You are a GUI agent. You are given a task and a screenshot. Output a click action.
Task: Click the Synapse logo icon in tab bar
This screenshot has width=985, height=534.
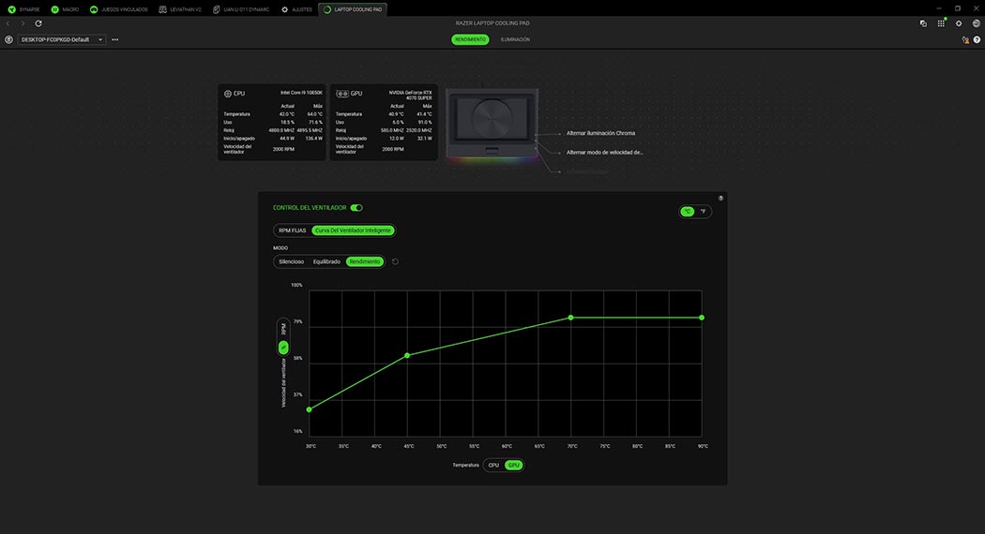pyautogui.click(x=11, y=9)
